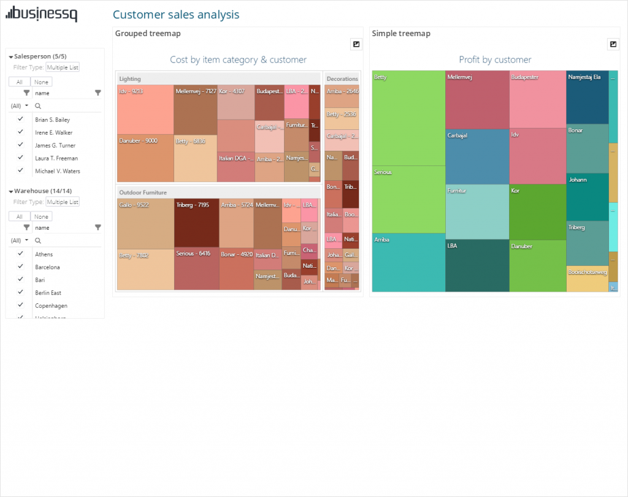Screen dimensions: 628x497
Task: Expand the Simple treemap to full screen
Action: coord(613,44)
